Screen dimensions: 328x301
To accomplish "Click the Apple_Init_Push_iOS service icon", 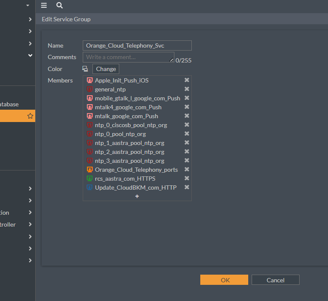I will [90, 80].
